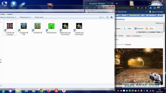Expand the Общий доступ dropdown
Screen dimensions: 166x93
[x=25, y=17]
